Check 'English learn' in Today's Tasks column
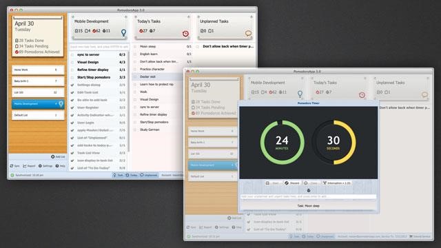The width and height of the screenshot is (441, 248). tap(135, 54)
